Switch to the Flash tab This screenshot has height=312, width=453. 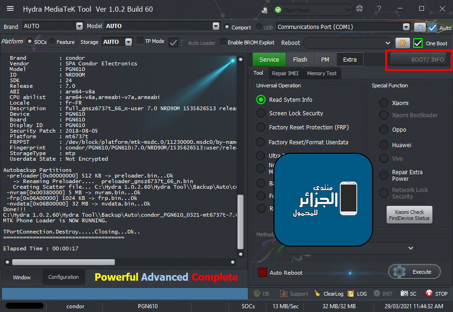(300, 59)
